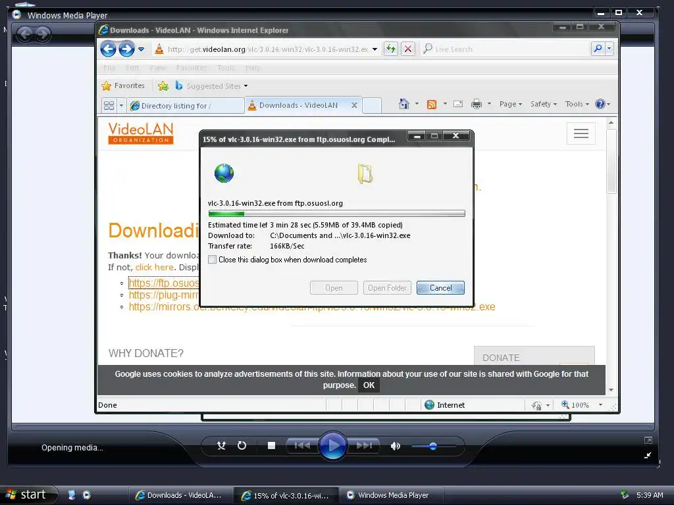Go forward in Internet Explorer
The image size is (674, 505).
[x=126, y=49]
